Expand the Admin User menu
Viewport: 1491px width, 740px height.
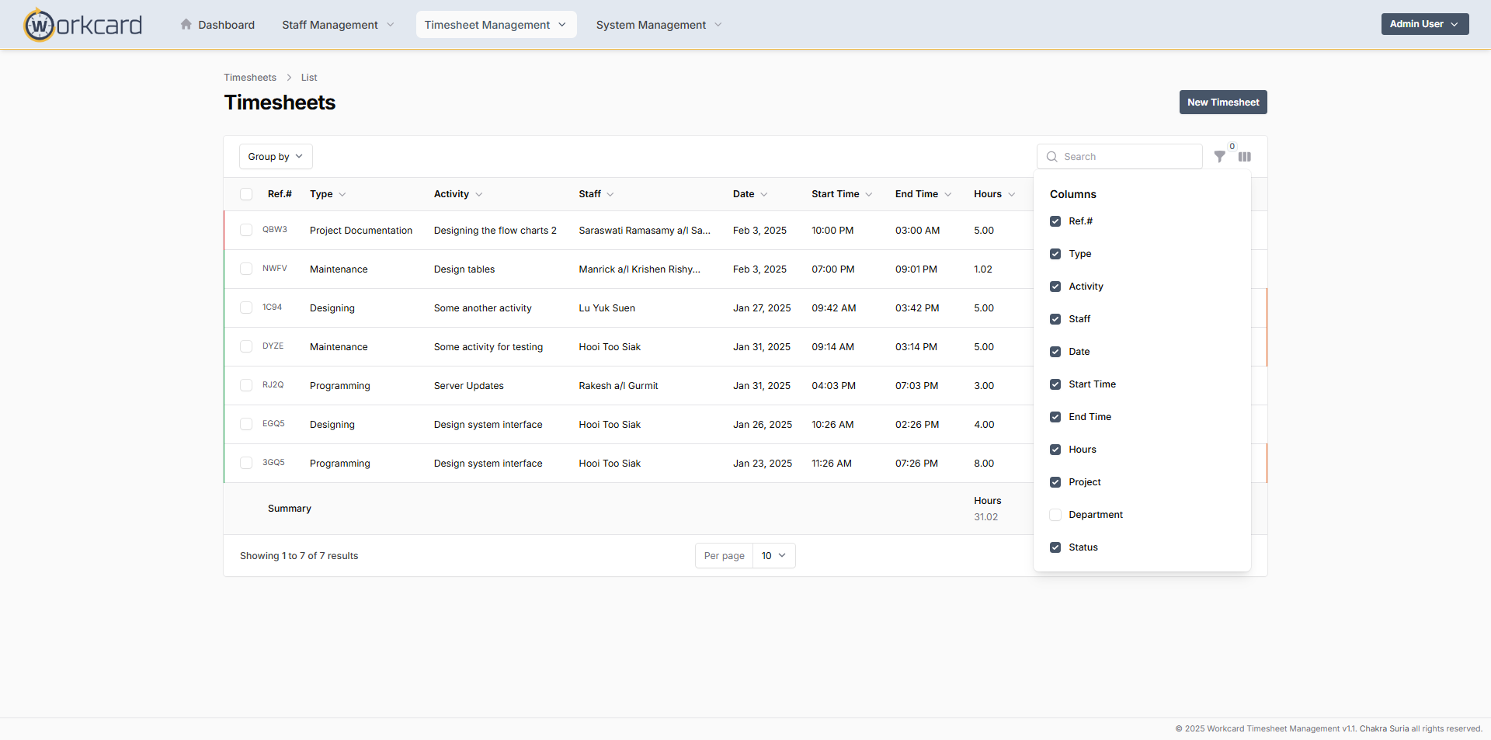1424,24
